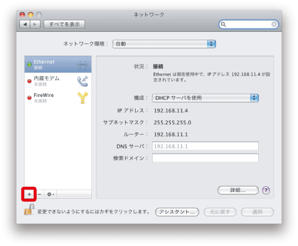Click the magnifying glass search icon
Screen dimensions: 298x246
tap(223, 24)
